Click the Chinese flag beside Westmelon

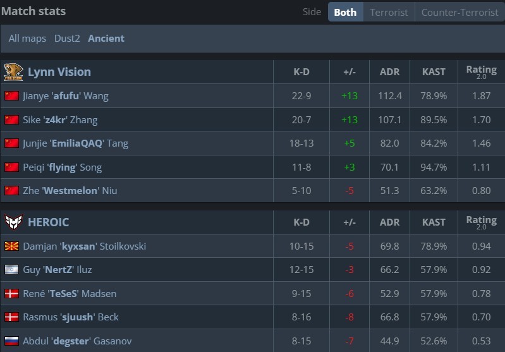point(11,190)
